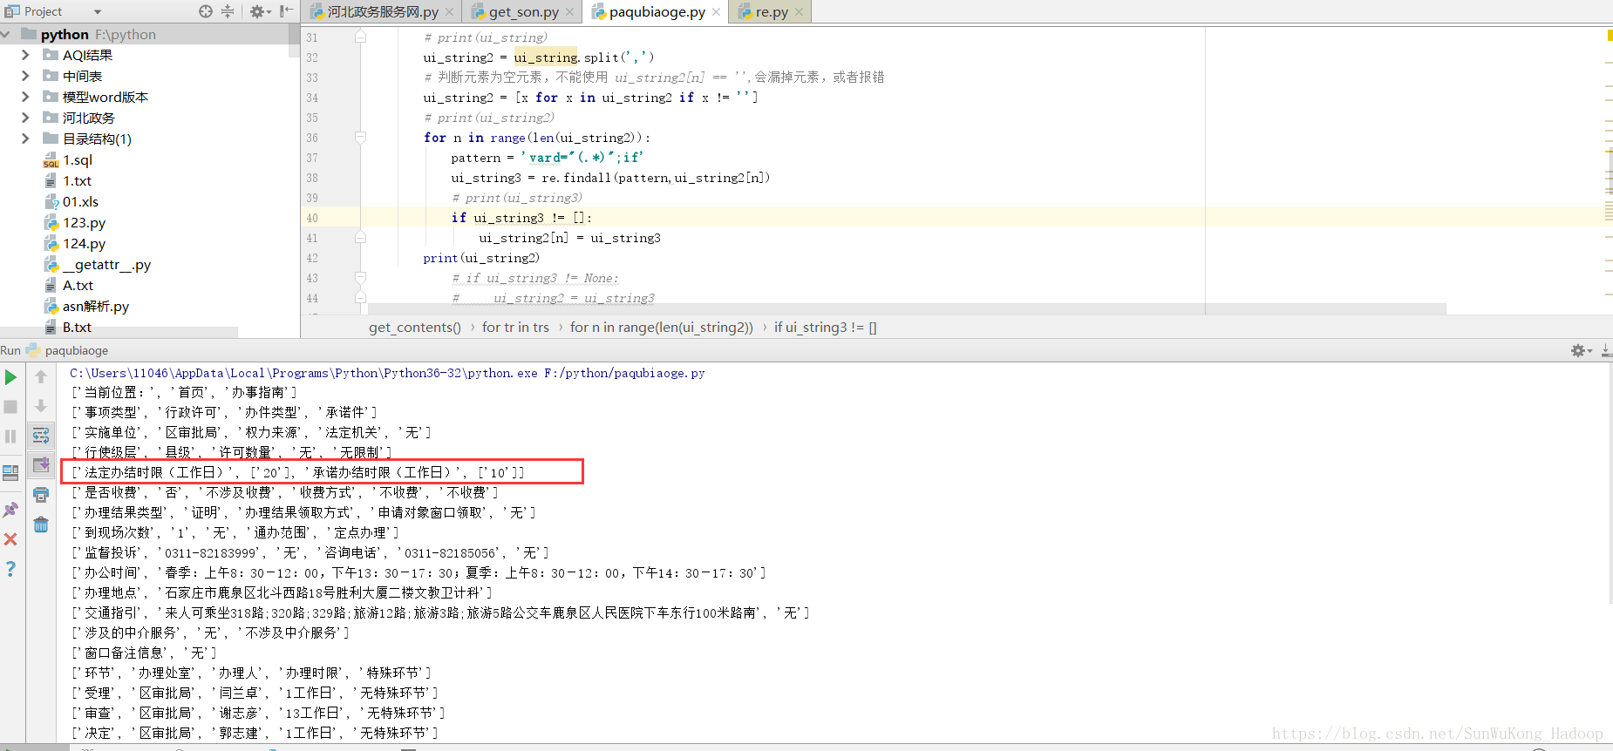Viewport: 1613px width, 751px height.
Task: Click line number 42 in gutter
Action: [312, 258]
